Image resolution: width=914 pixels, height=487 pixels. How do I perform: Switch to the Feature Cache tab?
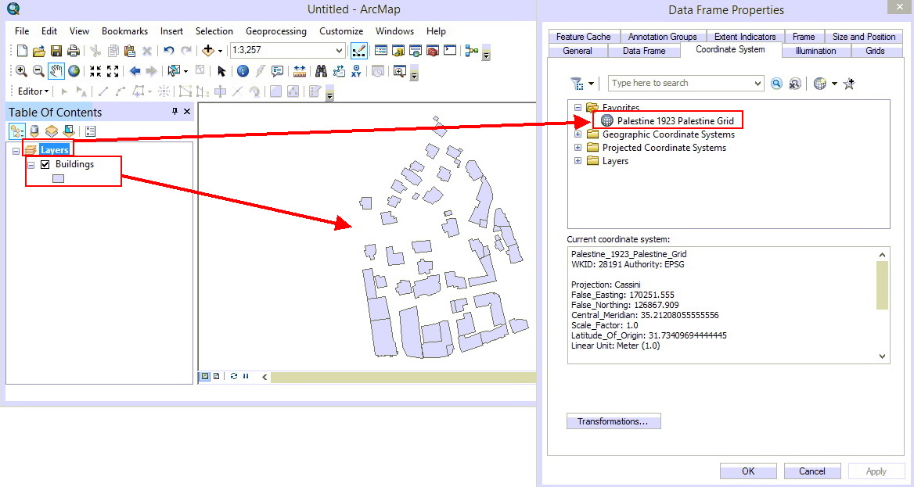point(584,37)
